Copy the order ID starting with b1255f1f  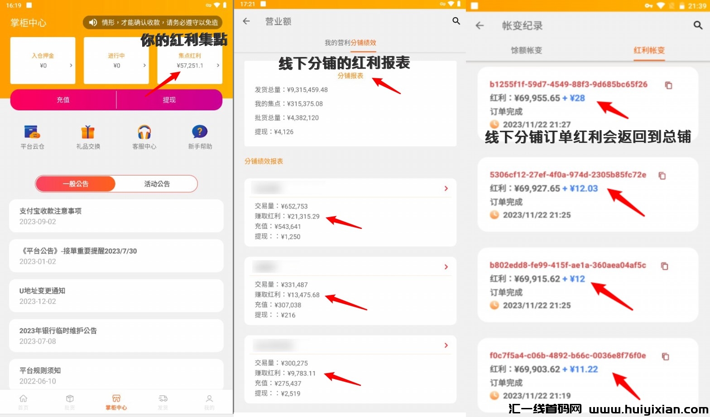668,85
